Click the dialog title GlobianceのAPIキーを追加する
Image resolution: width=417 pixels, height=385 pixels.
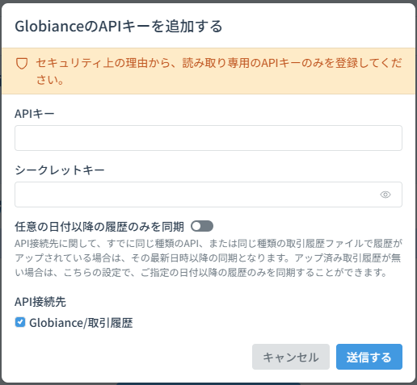coord(119,27)
